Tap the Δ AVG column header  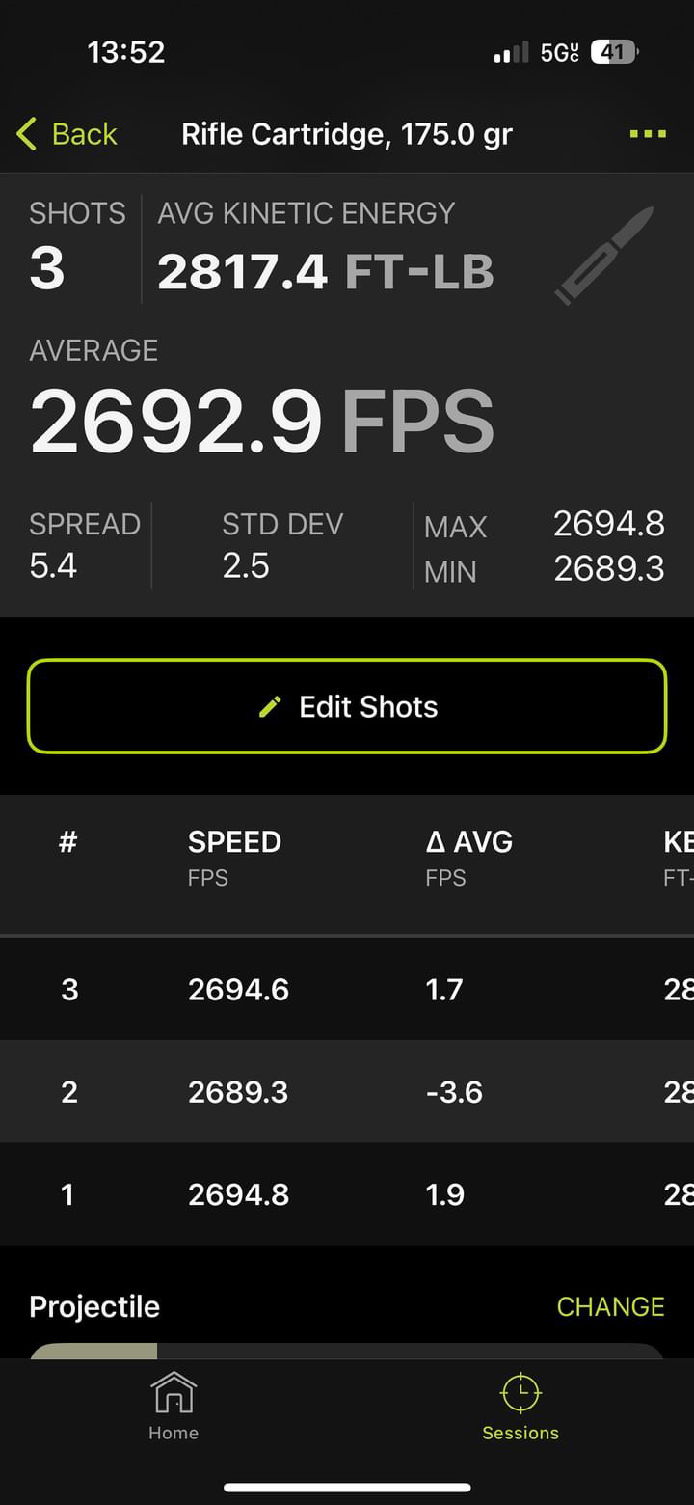tap(468, 842)
